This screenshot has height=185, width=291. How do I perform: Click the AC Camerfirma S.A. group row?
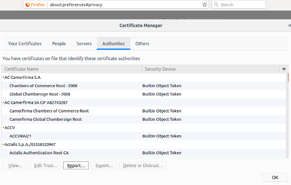[144, 78]
